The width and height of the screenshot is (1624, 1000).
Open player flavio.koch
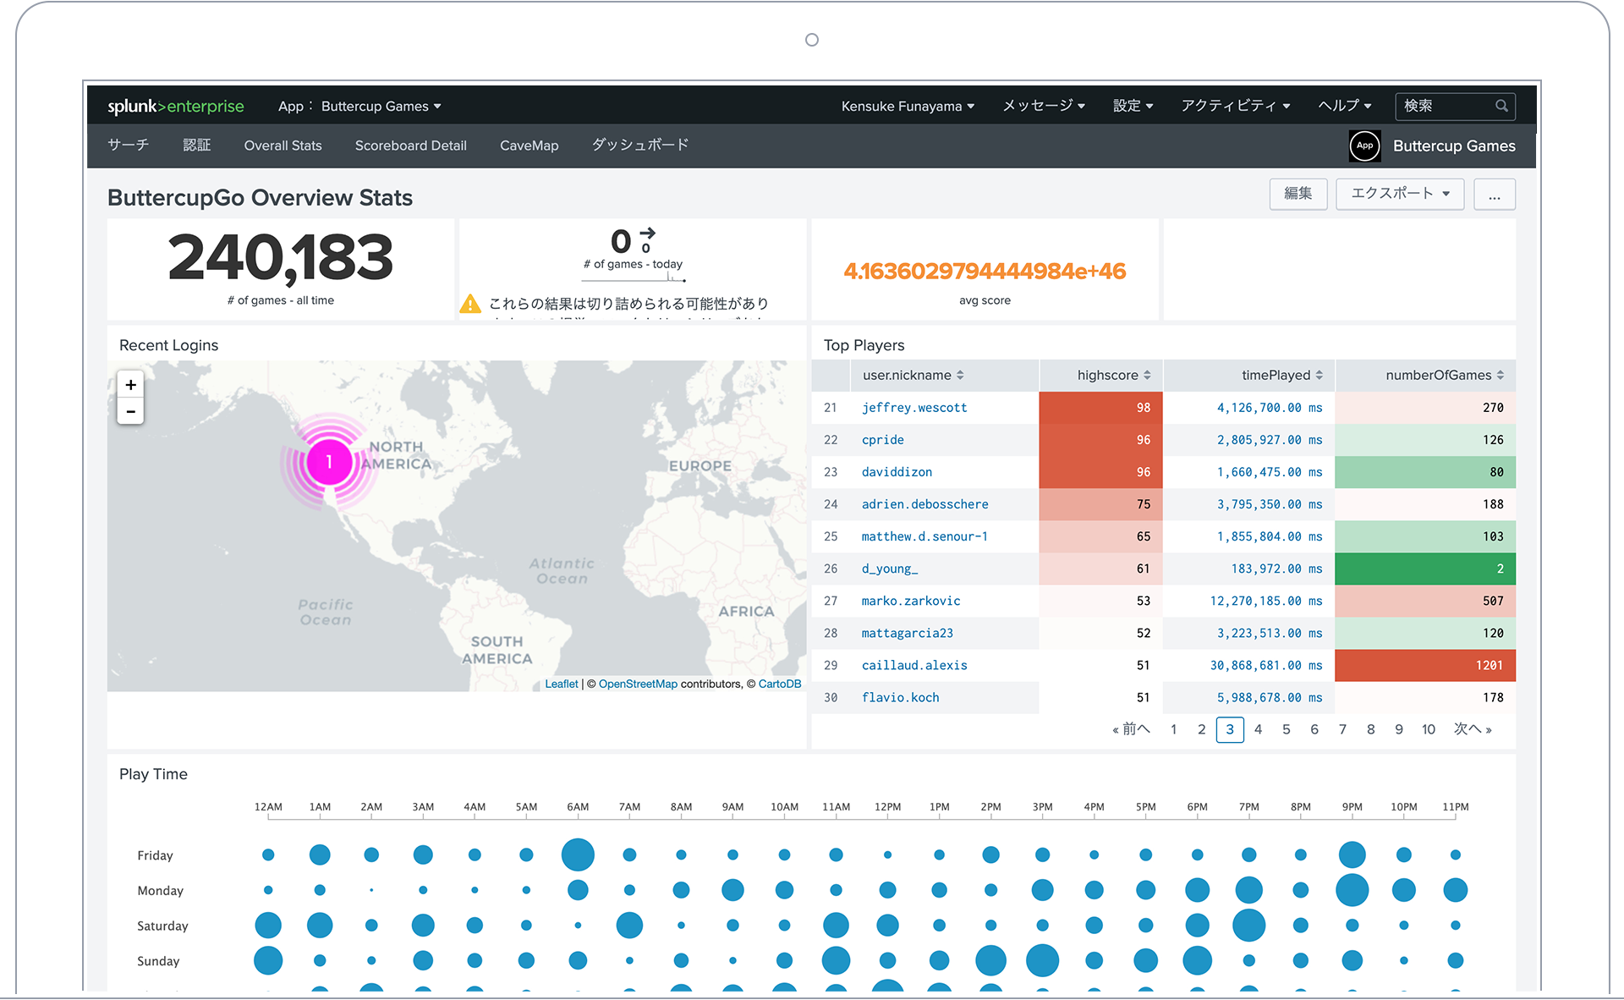tap(900, 697)
